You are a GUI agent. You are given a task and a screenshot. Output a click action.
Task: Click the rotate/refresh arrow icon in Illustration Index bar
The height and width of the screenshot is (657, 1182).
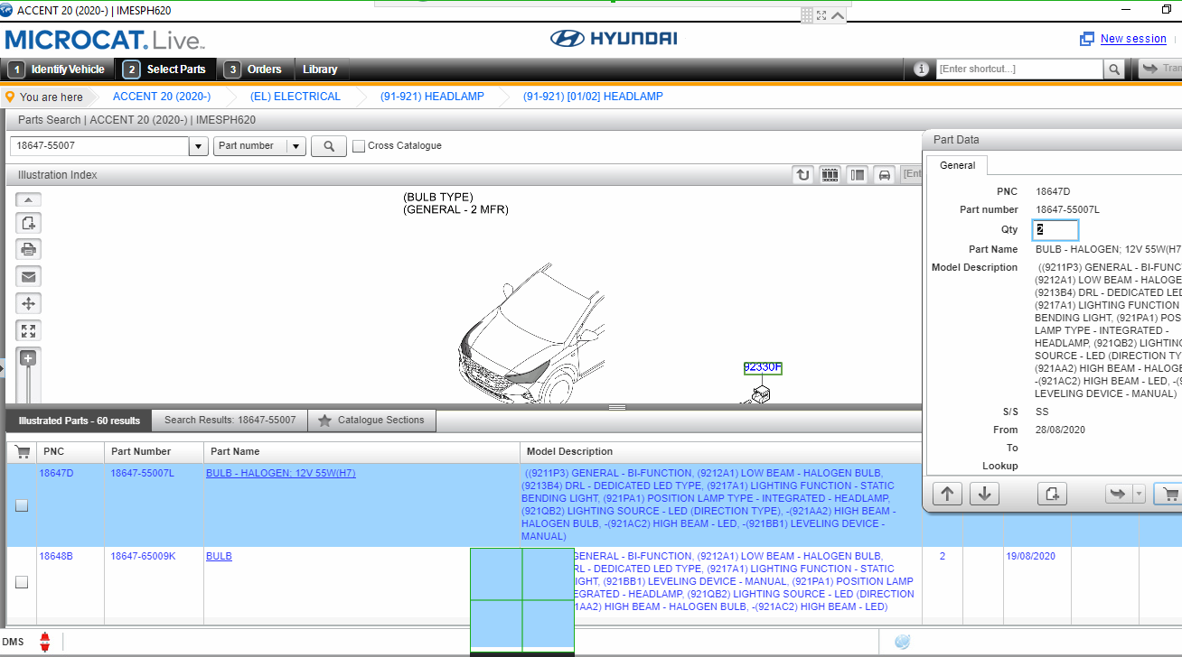802,175
